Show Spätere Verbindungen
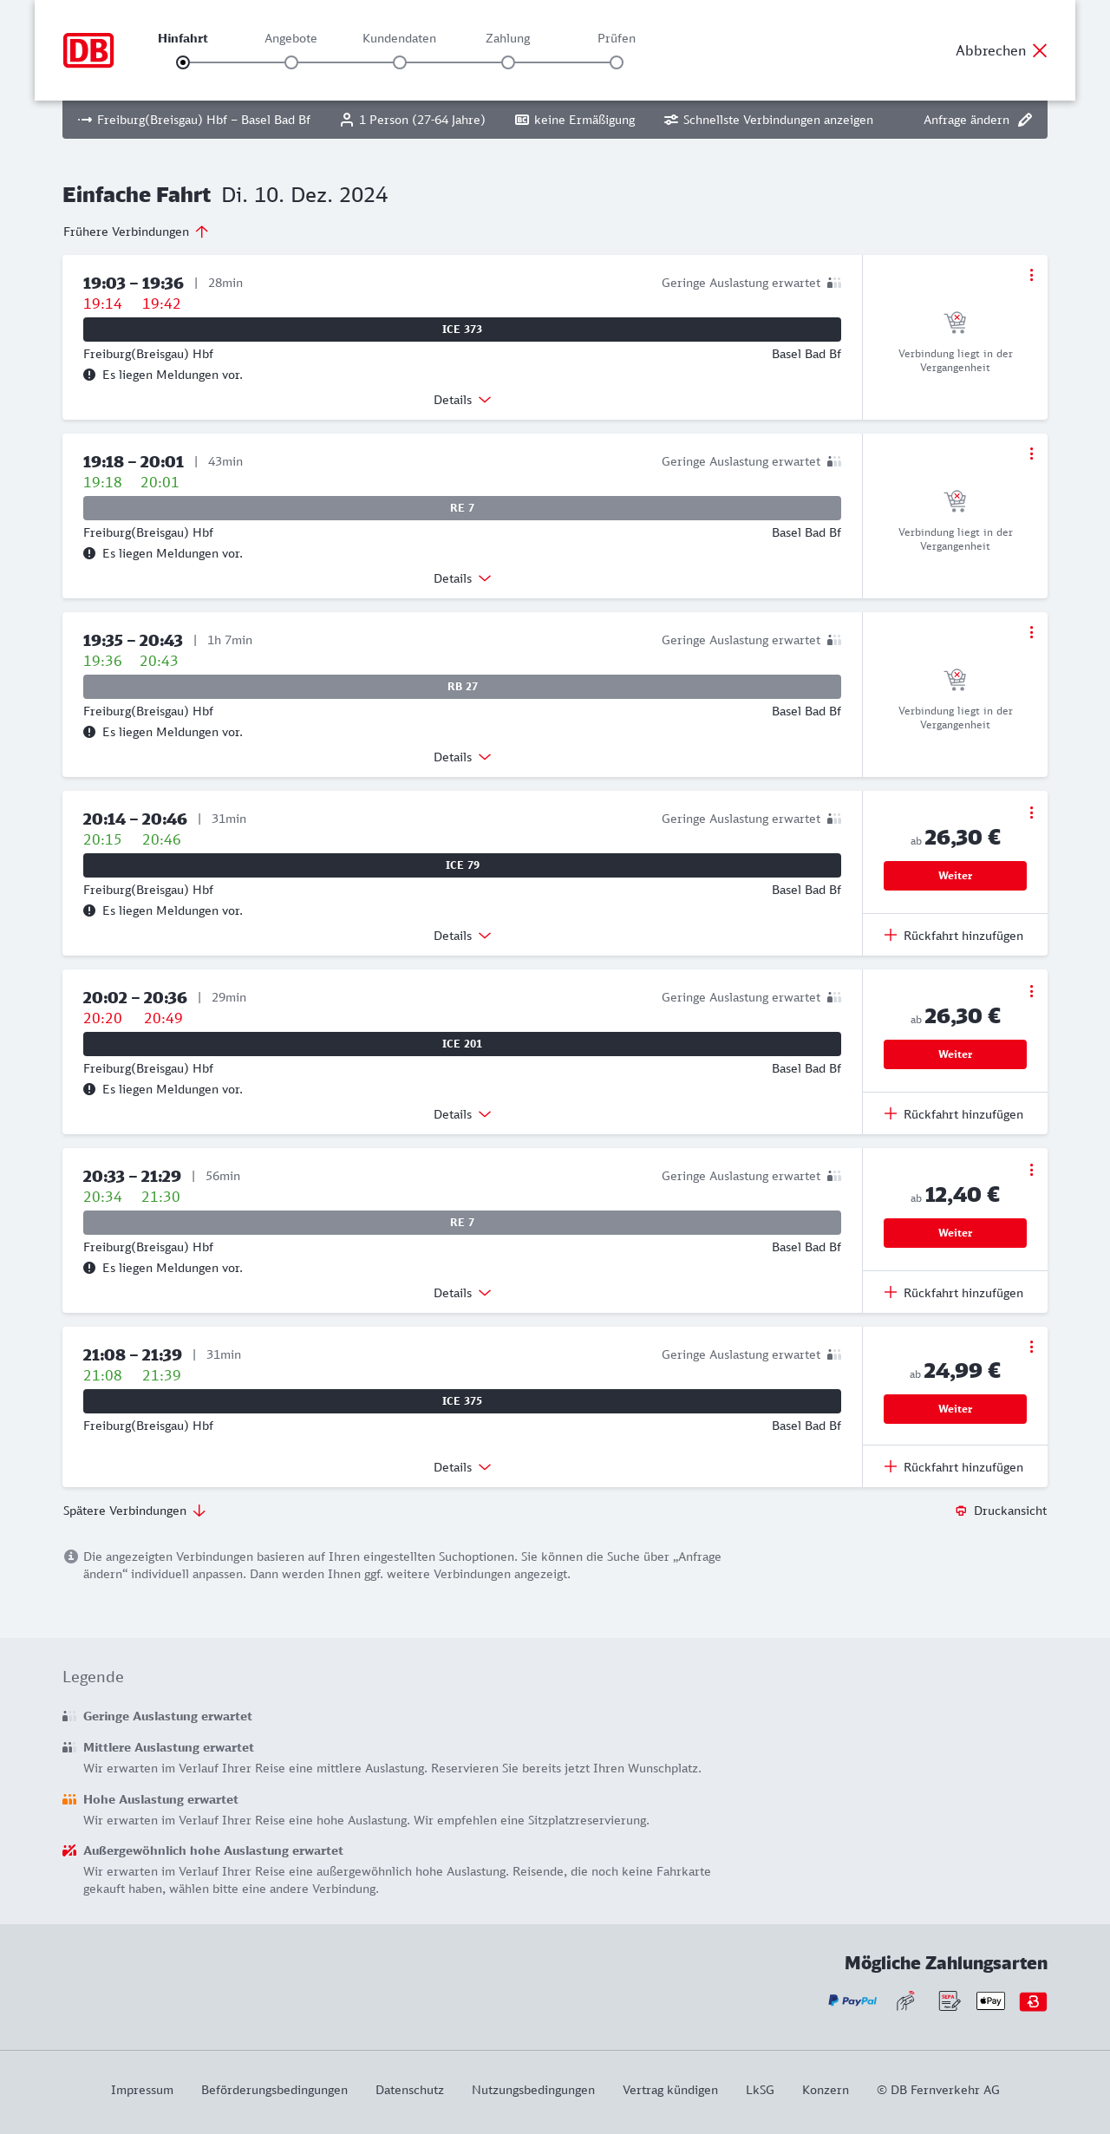 (x=134, y=1511)
